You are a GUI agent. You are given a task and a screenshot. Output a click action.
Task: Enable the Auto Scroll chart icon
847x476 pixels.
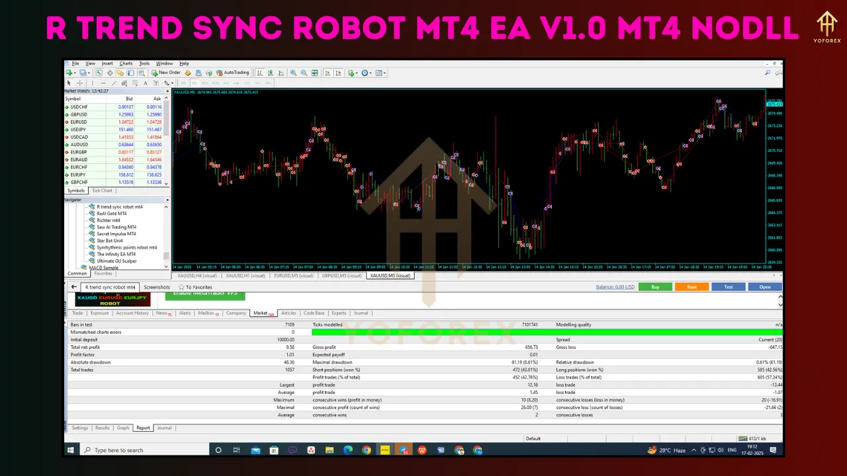click(x=327, y=73)
